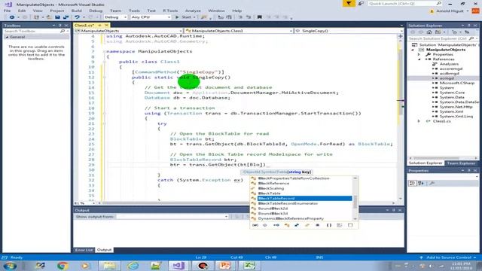Screen dimensions: 482x271
Task: Click the Navigate Backward toolbar icon
Action: (x=12, y=17)
